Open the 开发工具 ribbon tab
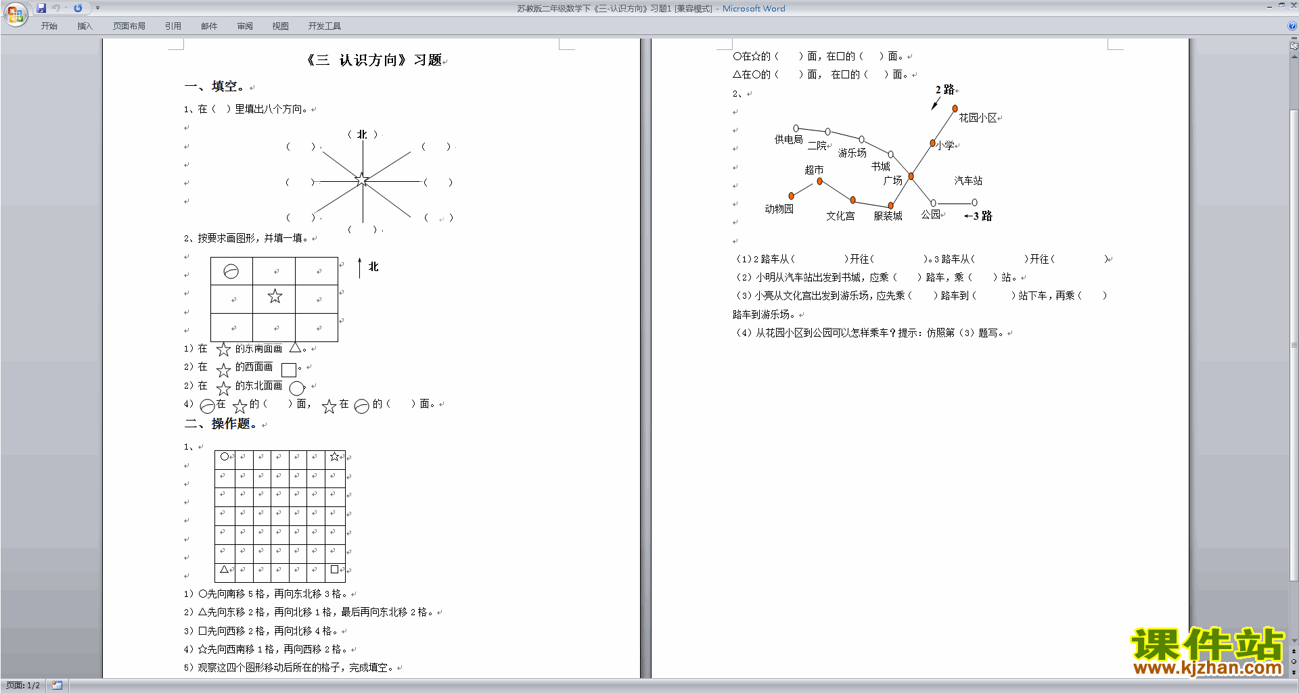 [325, 26]
